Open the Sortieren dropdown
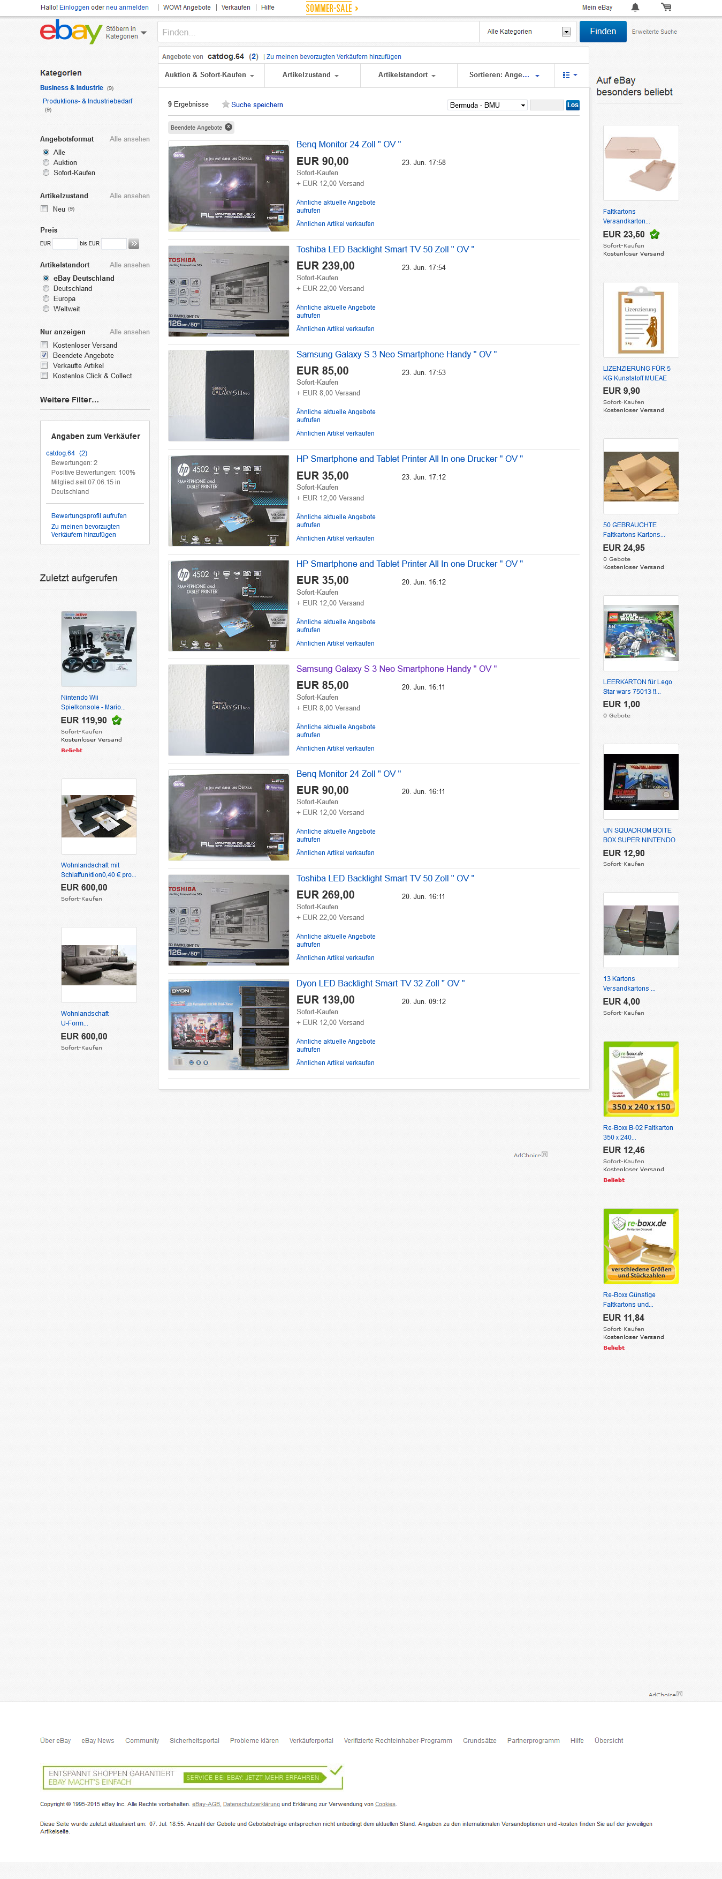Screen dimensions: 722x1879 (505, 75)
